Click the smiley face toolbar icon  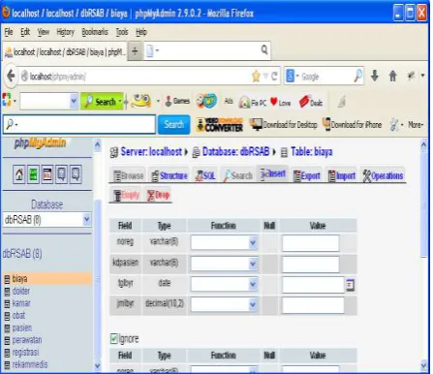click(x=141, y=101)
